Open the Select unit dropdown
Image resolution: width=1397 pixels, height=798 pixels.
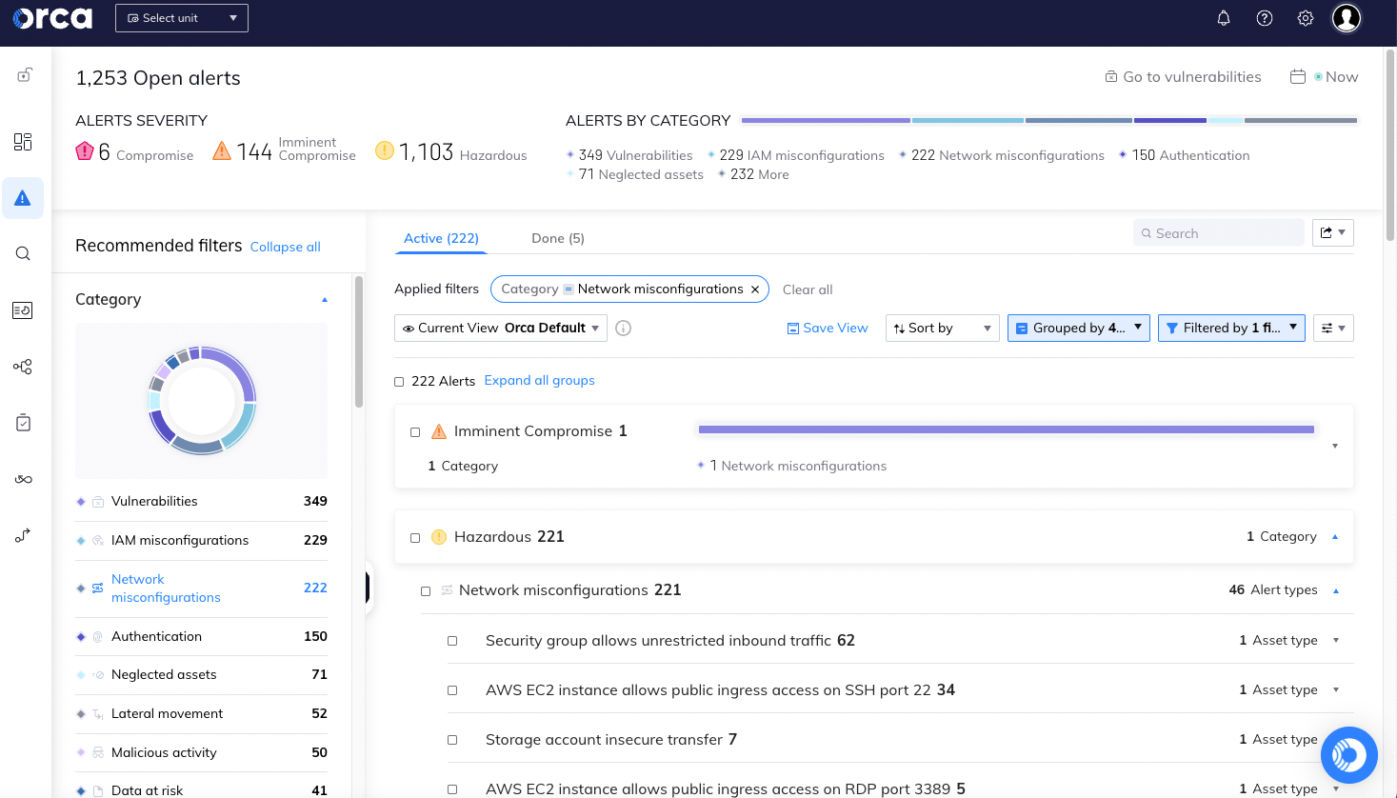click(x=181, y=17)
